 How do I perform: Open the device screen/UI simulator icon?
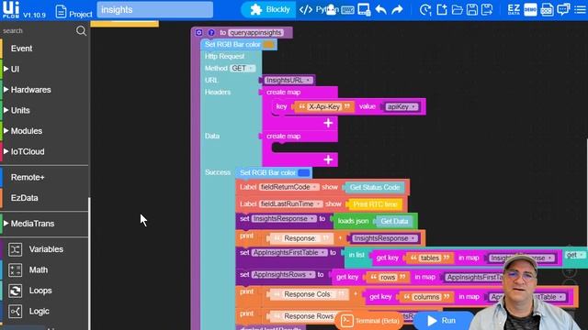364,9
